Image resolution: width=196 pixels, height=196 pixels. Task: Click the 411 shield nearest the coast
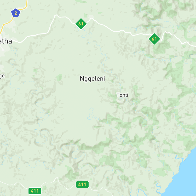pyautogui.click(x=82, y=185)
